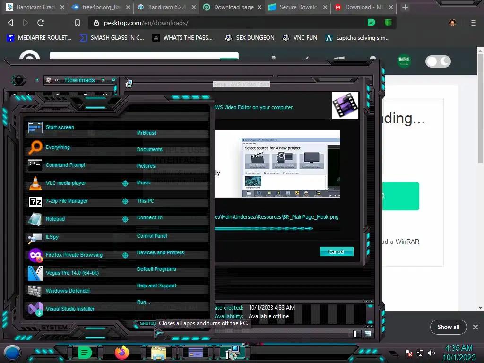Expand 7-Zip File Manager jump list
Screen dimensions: 484x363
pos(125,201)
